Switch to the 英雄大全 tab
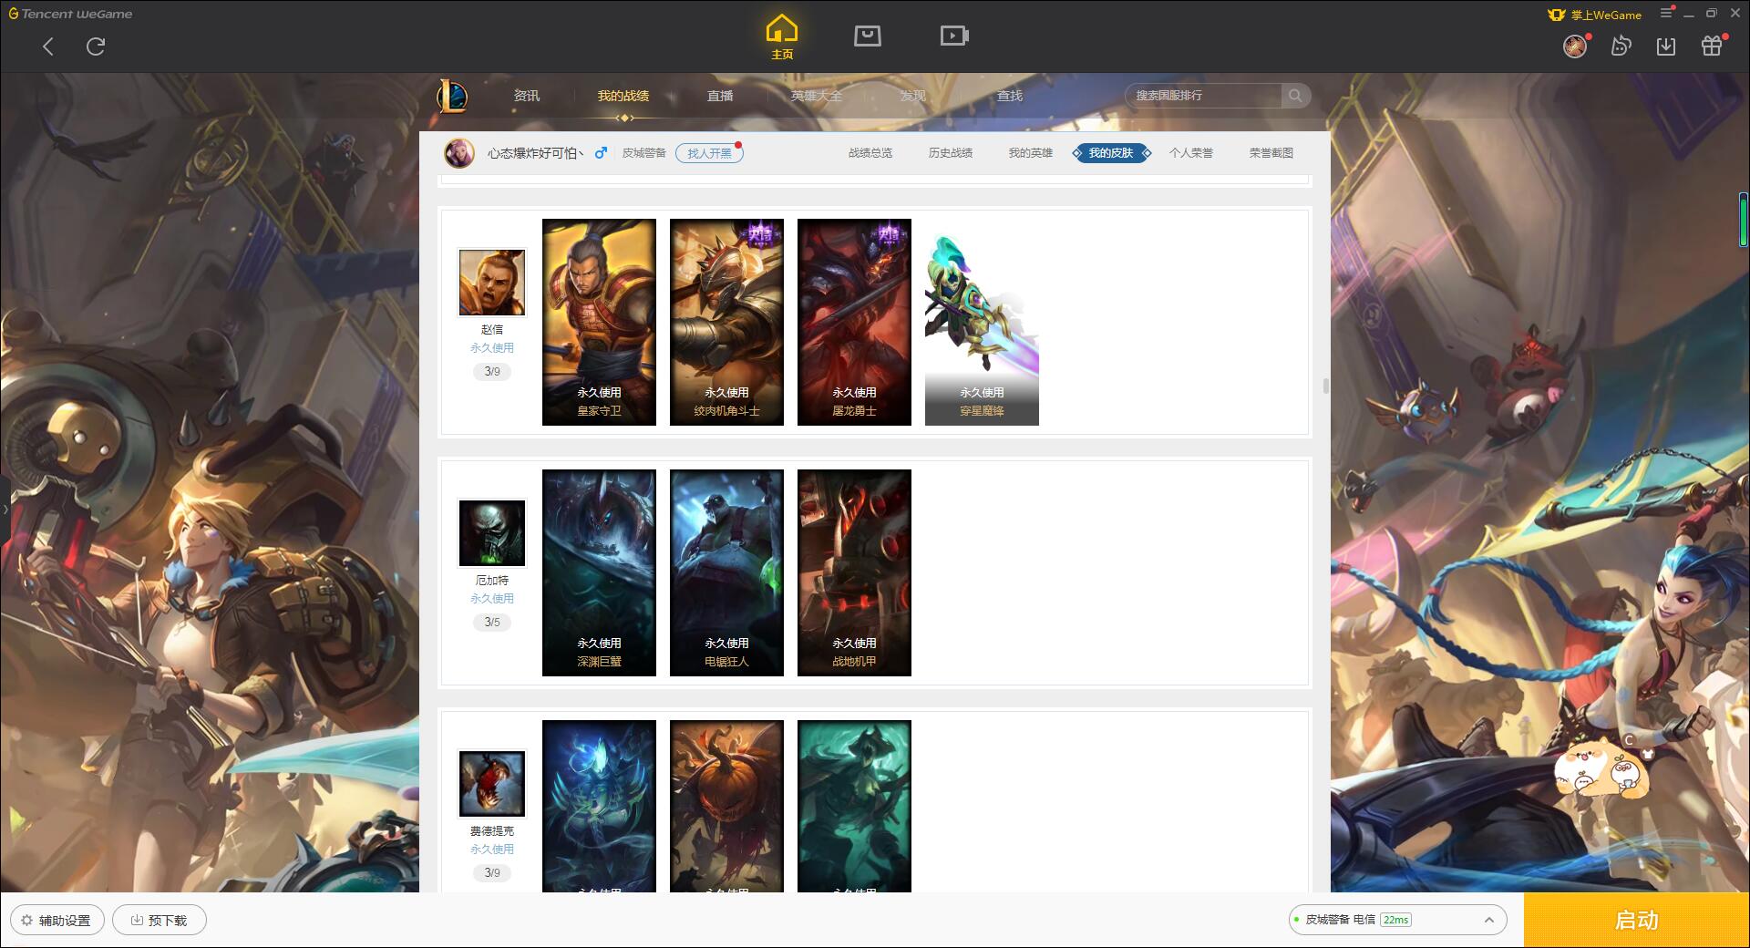This screenshot has width=1750, height=948. coord(817,96)
